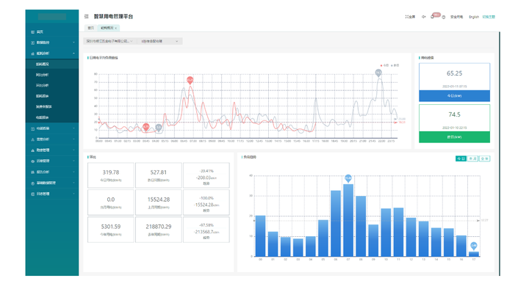Toggle the red 今日 legend series
The width and height of the screenshot is (529, 292).
click(384, 65)
